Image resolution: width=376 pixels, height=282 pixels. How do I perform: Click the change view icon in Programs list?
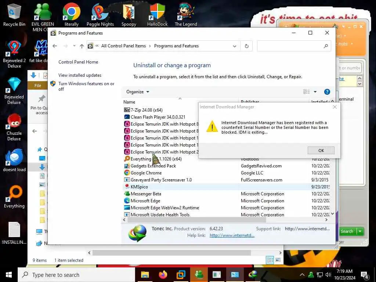tap(307, 91)
